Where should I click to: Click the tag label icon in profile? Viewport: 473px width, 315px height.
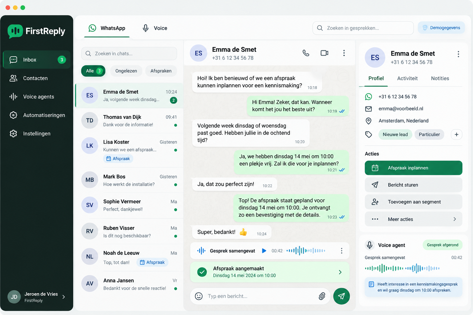click(369, 134)
